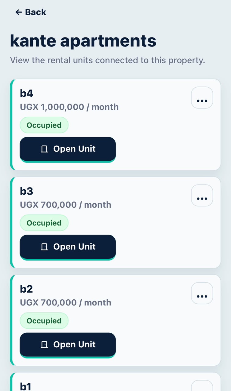
Task: Click the door icon on b3's Open Unit
Action: [x=44, y=247]
